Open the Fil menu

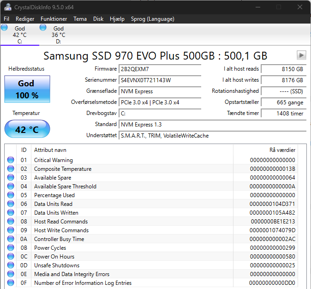click(6, 19)
